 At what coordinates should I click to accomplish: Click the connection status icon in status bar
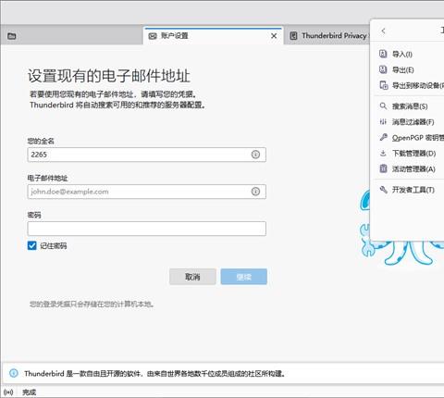click(x=8, y=392)
